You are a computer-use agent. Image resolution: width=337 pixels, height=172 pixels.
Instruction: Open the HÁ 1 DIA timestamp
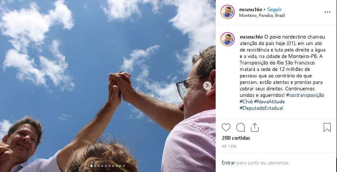point(229,146)
